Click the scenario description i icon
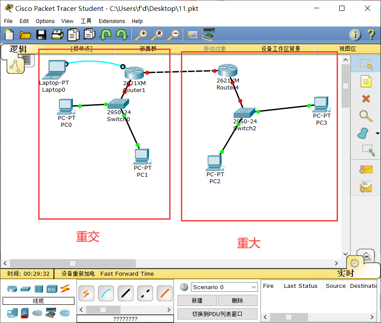381x323 pixels. [184, 287]
